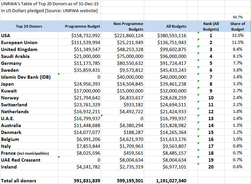
Task: Click the $39,461,238 all budgets cell
Action: pyautogui.click(x=166, y=84)
